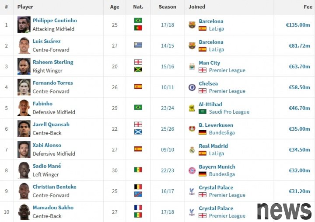Click the Bayer Leverkusen crest icon
This screenshot has height=222, width=315.
click(192, 129)
